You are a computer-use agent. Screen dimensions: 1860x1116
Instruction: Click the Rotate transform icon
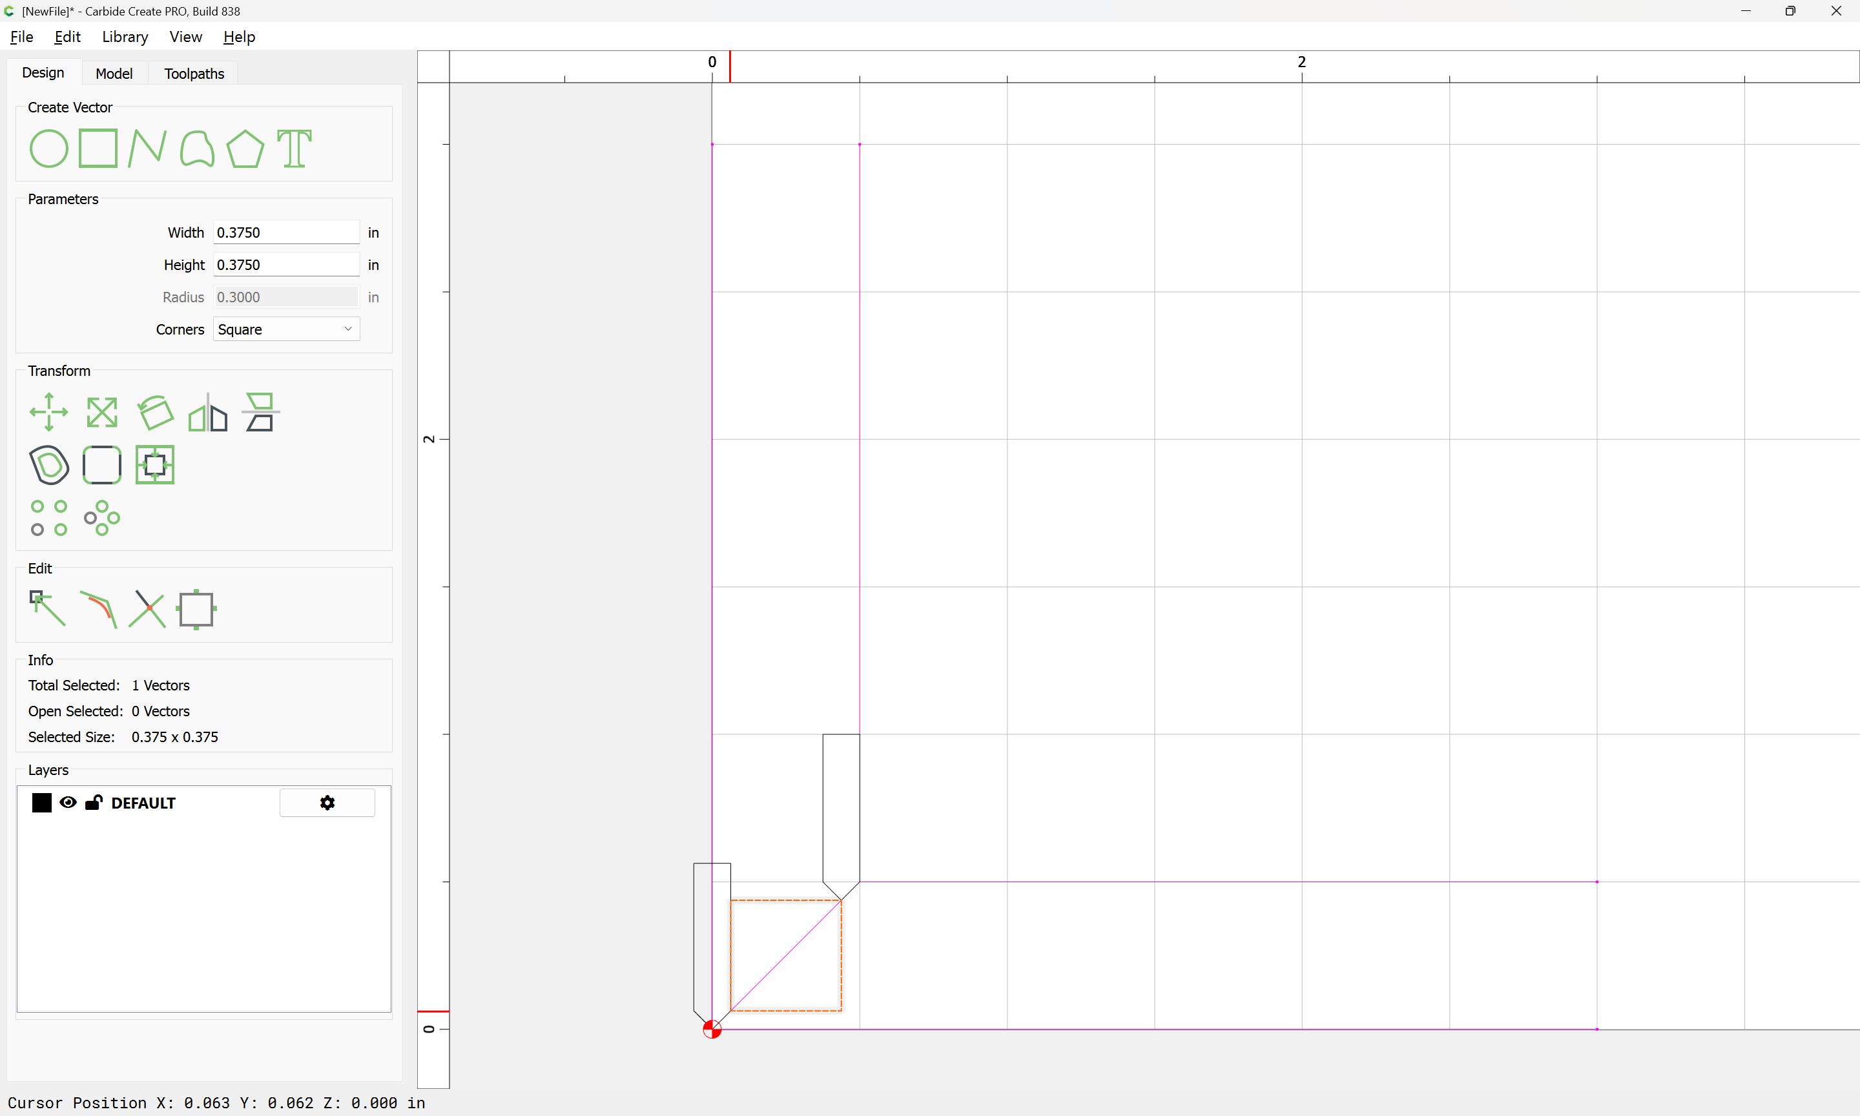click(155, 412)
